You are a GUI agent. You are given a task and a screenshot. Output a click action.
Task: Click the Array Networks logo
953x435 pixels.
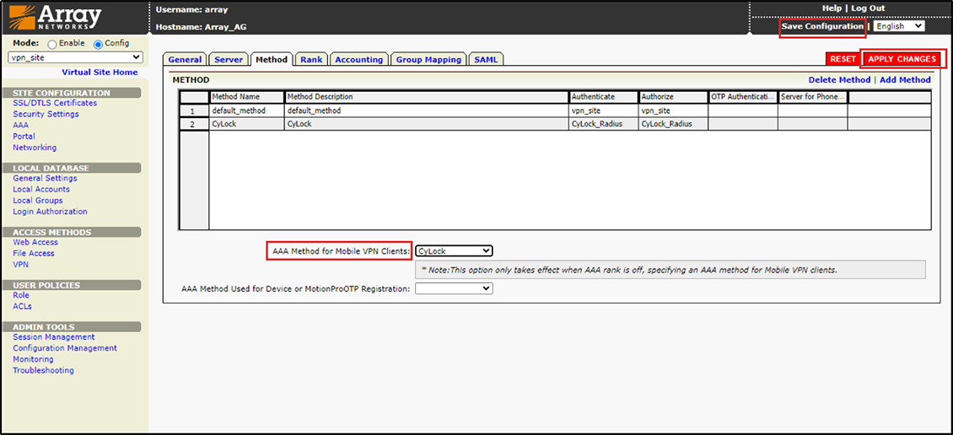56,18
